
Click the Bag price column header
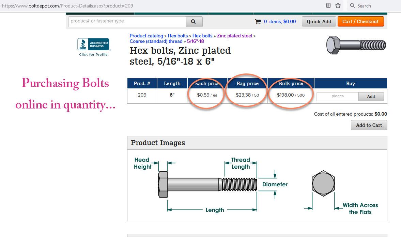pyautogui.click(x=247, y=83)
